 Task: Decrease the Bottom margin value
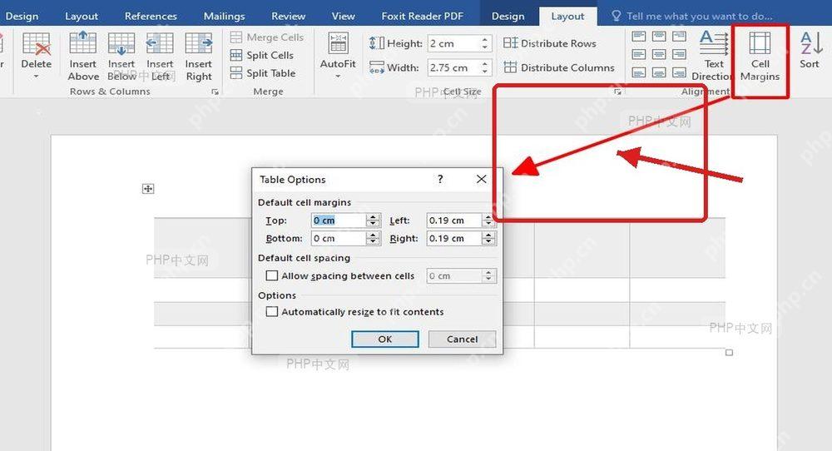[x=374, y=242]
